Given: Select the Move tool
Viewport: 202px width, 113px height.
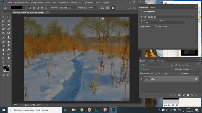Looking at the screenshot, I should (3, 17).
